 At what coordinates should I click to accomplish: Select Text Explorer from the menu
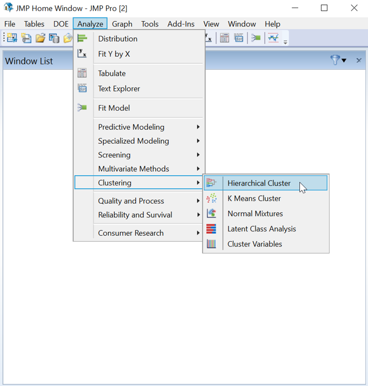click(x=140, y=89)
